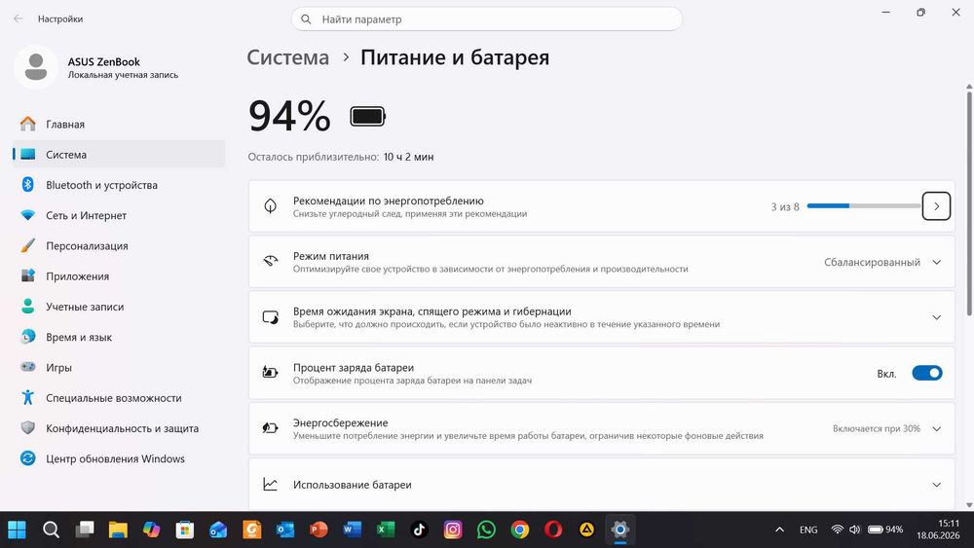This screenshot has width=974, height=548.
Task: Click the volume speaker tray icon
Action: coord(855,530)
